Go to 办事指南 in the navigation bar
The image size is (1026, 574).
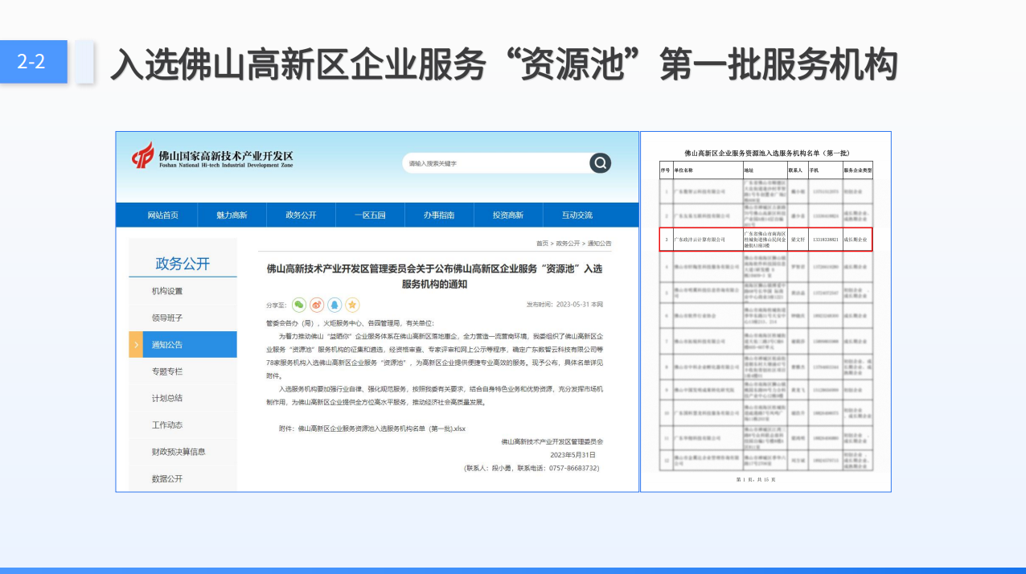[439, 215]
